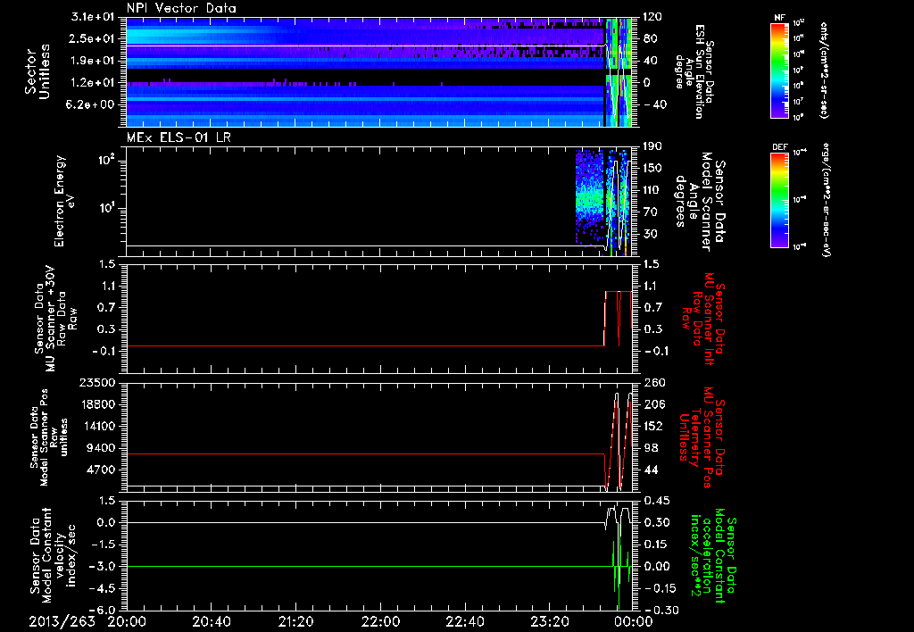Select the 2.5e+01 sector tick value
Screen dimensions: 914x632
point(92,38)
